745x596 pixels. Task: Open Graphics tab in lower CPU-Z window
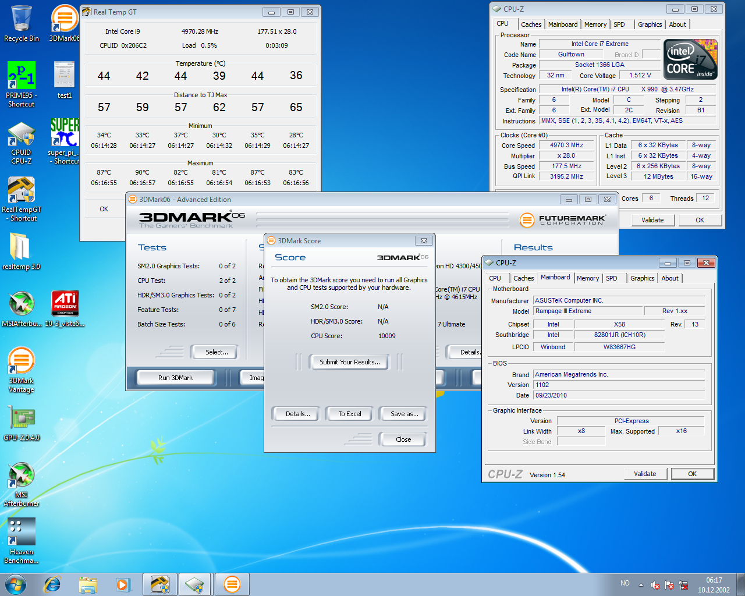click(x=643, y=278)
